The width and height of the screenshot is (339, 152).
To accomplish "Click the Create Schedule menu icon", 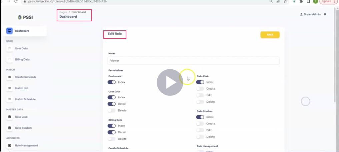I will (x=9, y=77).
